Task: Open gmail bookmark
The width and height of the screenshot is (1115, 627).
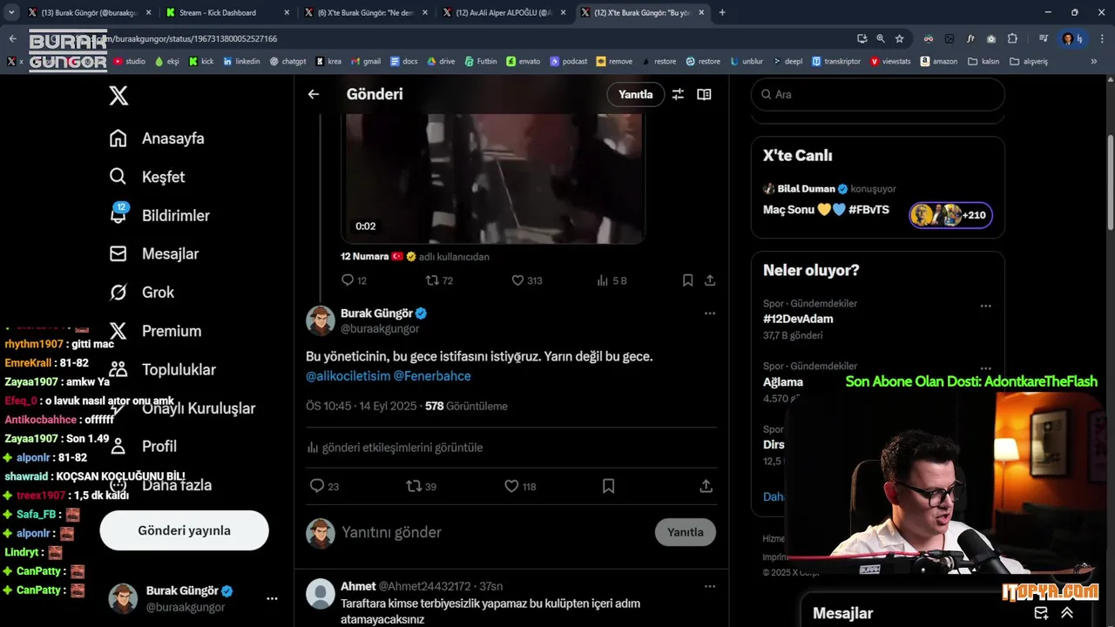Action: [x=365, y=61]
